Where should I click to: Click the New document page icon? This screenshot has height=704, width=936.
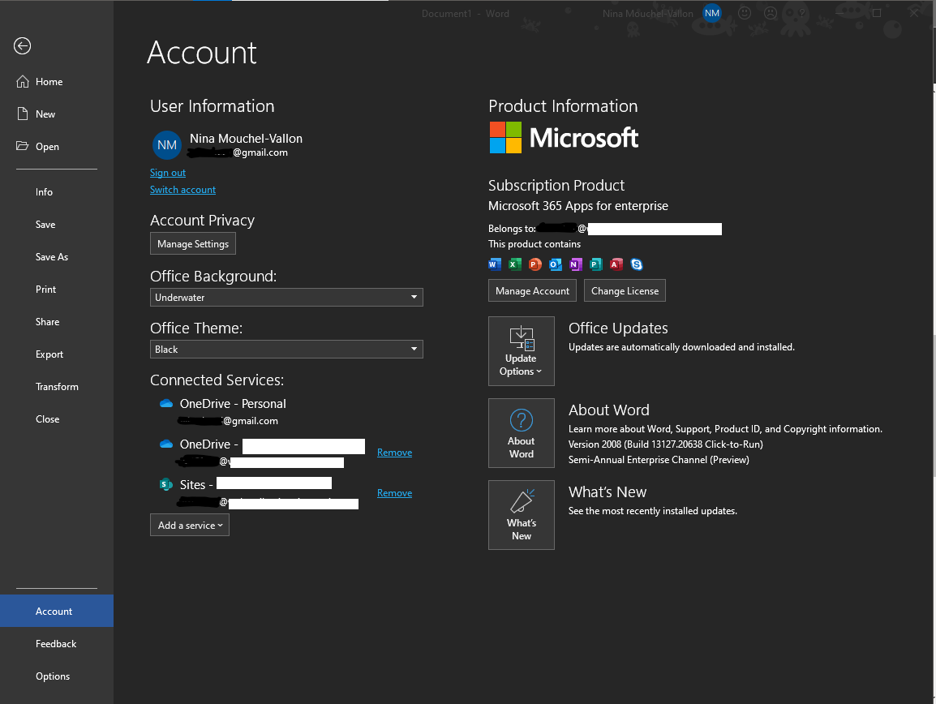tap(23, 114)
